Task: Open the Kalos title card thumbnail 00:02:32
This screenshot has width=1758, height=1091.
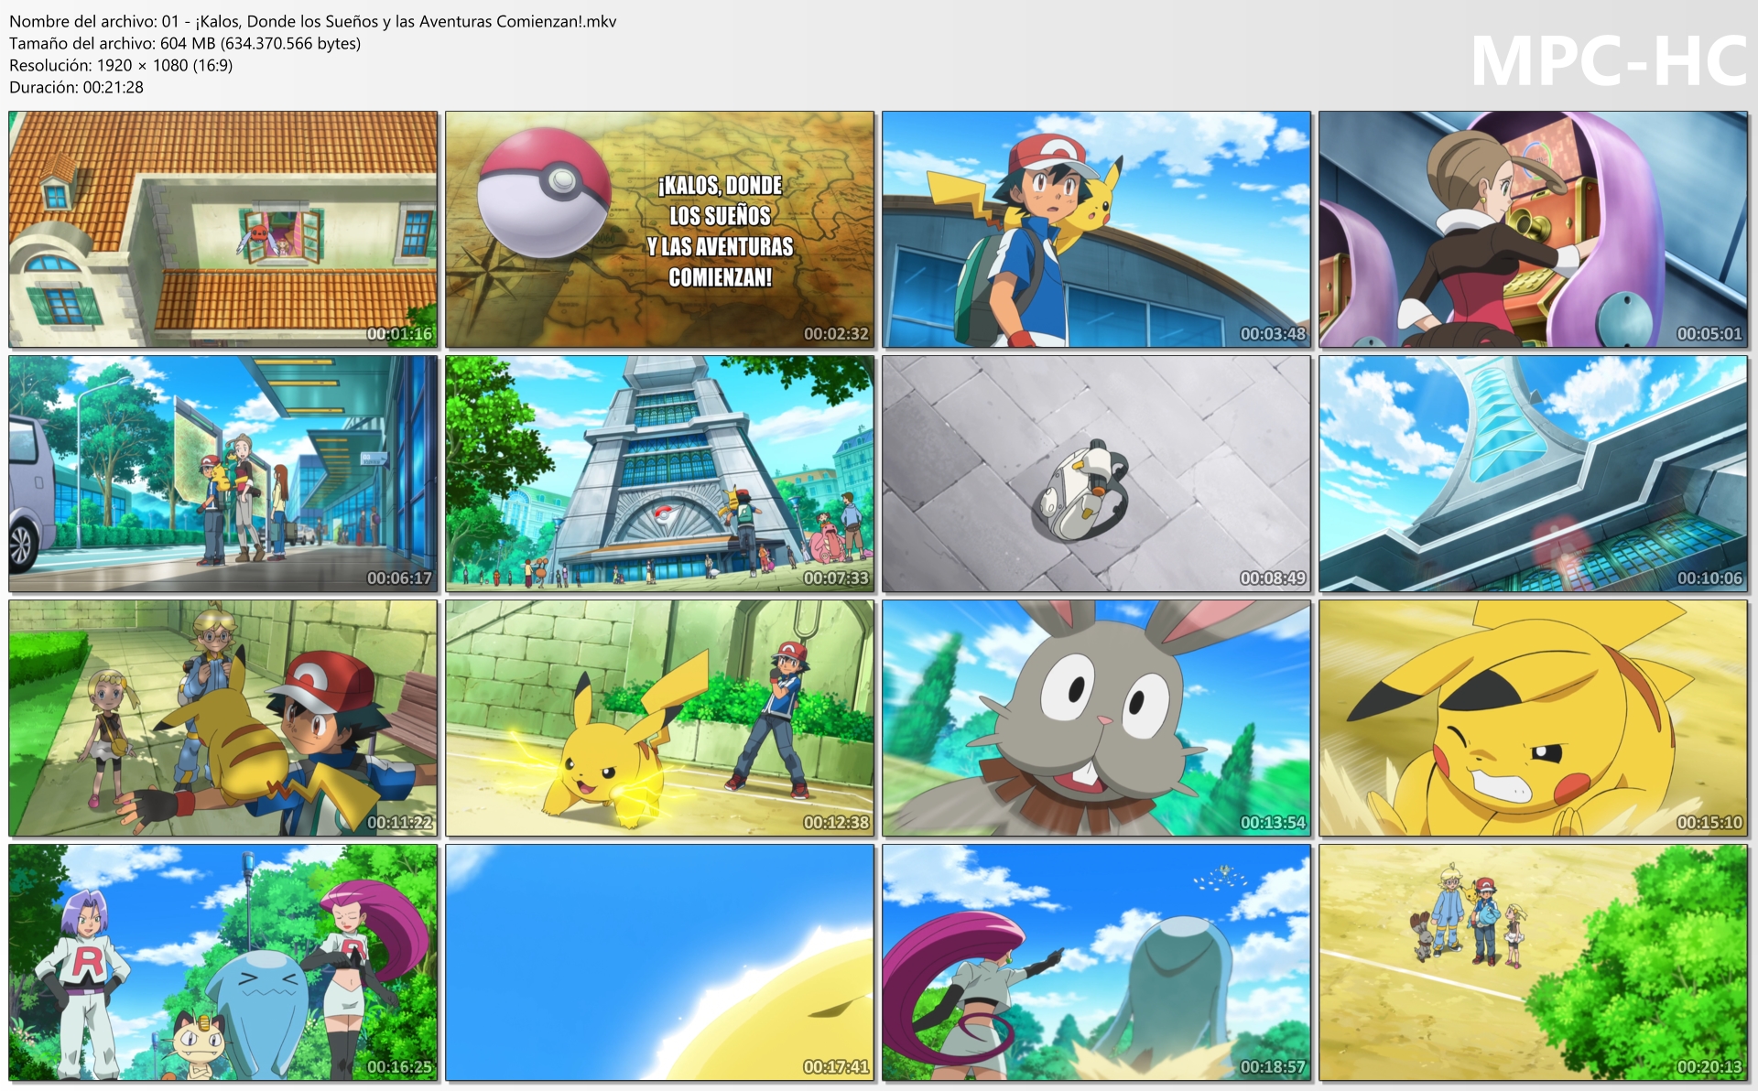Action: [660, 230]
